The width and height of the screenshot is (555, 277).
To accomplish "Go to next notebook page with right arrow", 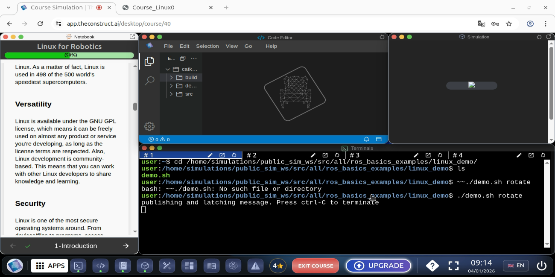I will (x=126, y=246).
